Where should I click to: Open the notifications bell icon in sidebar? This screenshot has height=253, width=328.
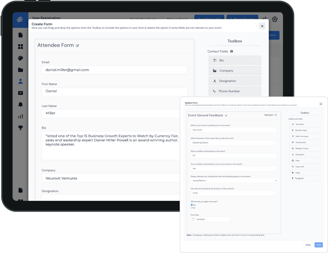(21, 104)
